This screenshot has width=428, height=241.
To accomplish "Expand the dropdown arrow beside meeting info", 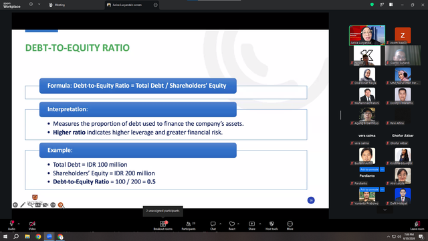I will pos(39,4).
